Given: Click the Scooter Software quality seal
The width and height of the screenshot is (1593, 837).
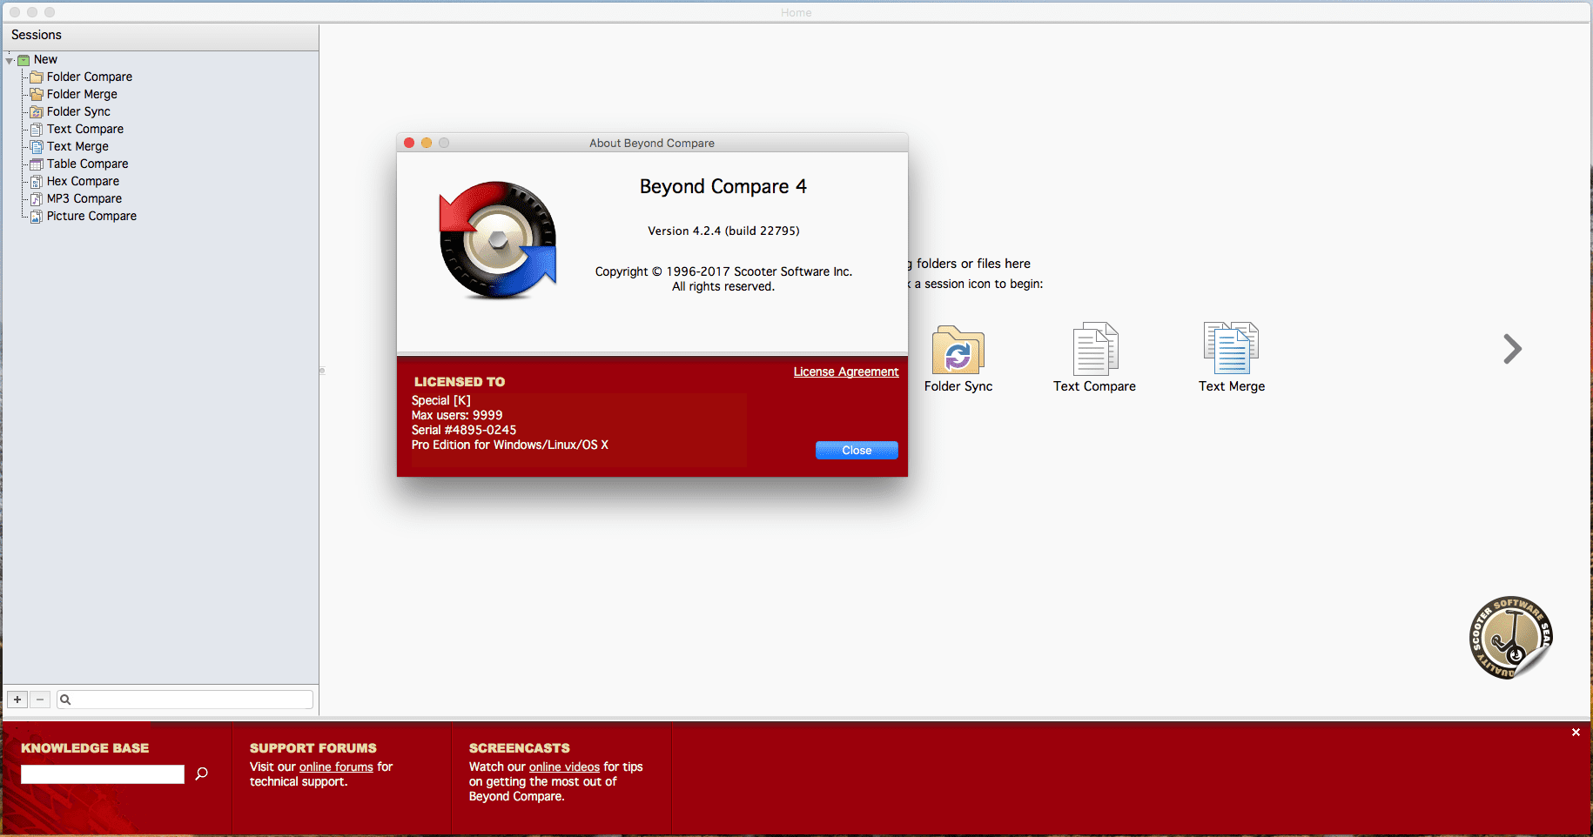Looking at the screenshot, I should [x=1511, y=638].
